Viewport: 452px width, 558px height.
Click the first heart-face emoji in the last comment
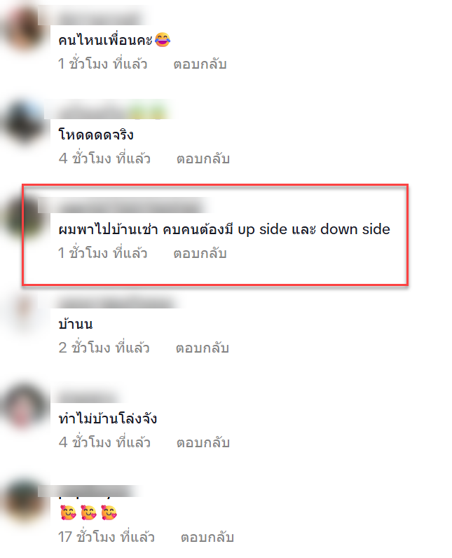pos(68,513)
